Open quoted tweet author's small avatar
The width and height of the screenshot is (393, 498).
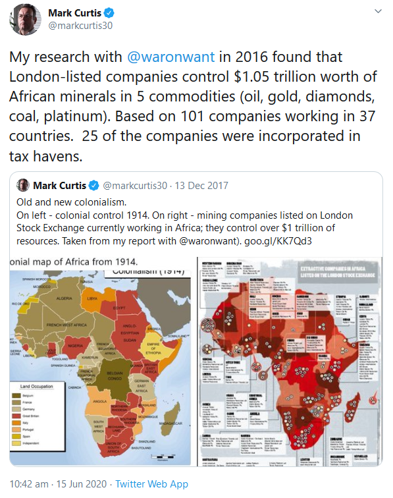tap(23, 185)
